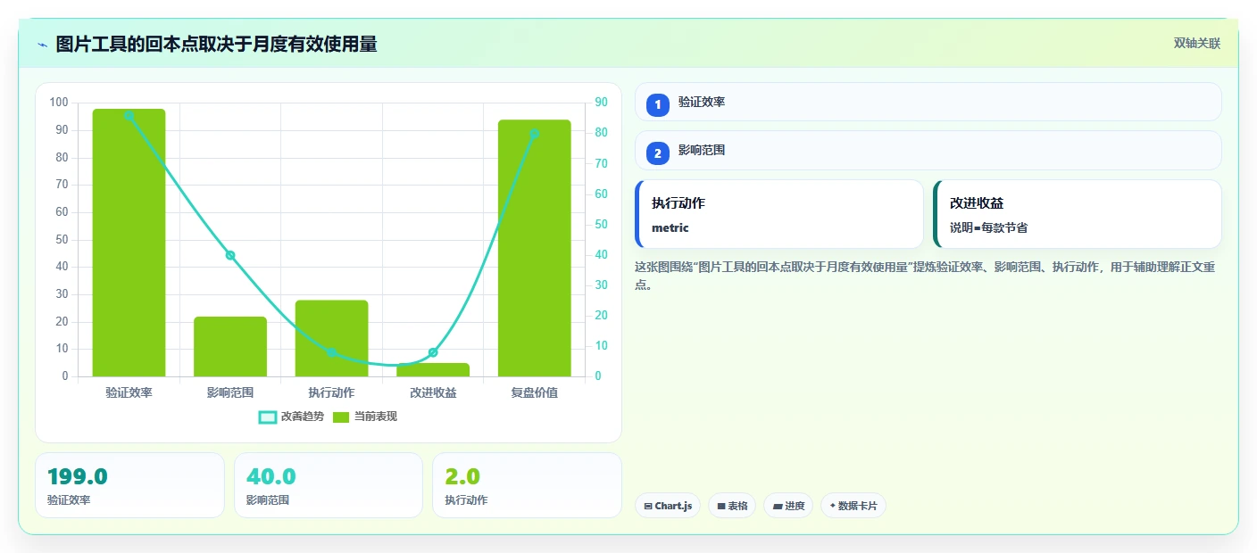Click the 双轴关联 label in the header
Image resolution: width=1257 pixels, height=553 pixels.
click(1196, 44)
